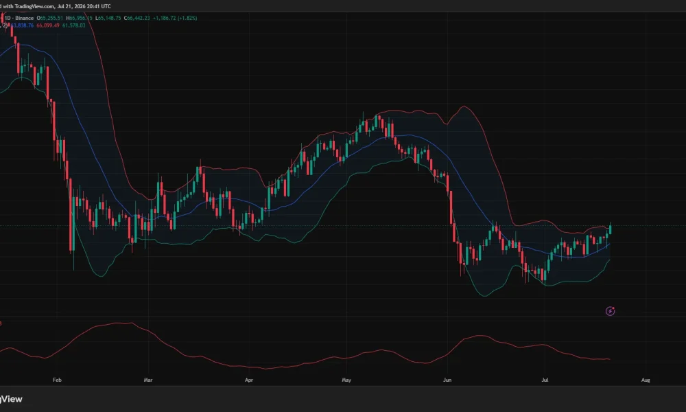The image size is (686, 412).
Task: Click the Aug label on time axis
Action: 646,380
